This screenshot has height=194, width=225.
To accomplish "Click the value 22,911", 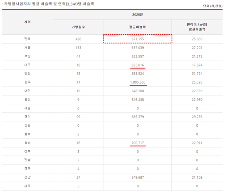I will 197,143.
